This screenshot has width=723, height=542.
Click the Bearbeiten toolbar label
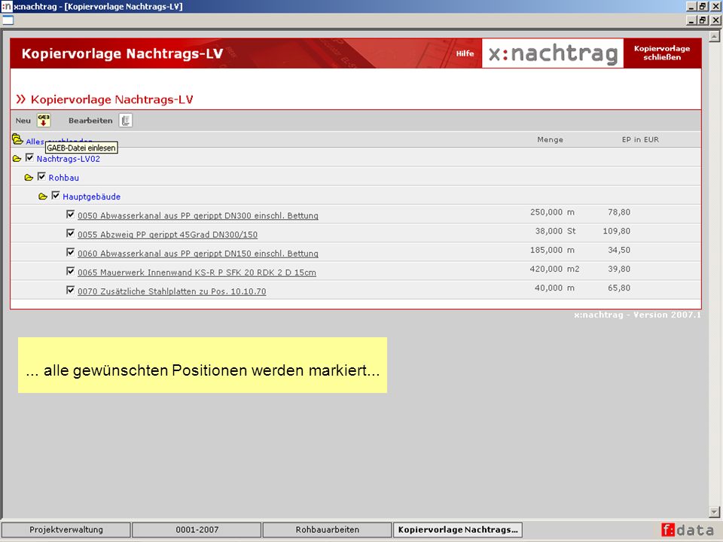90,120
